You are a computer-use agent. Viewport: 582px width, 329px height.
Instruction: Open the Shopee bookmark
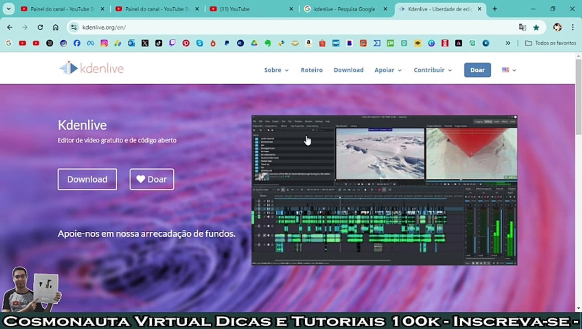tap(322, 43)
